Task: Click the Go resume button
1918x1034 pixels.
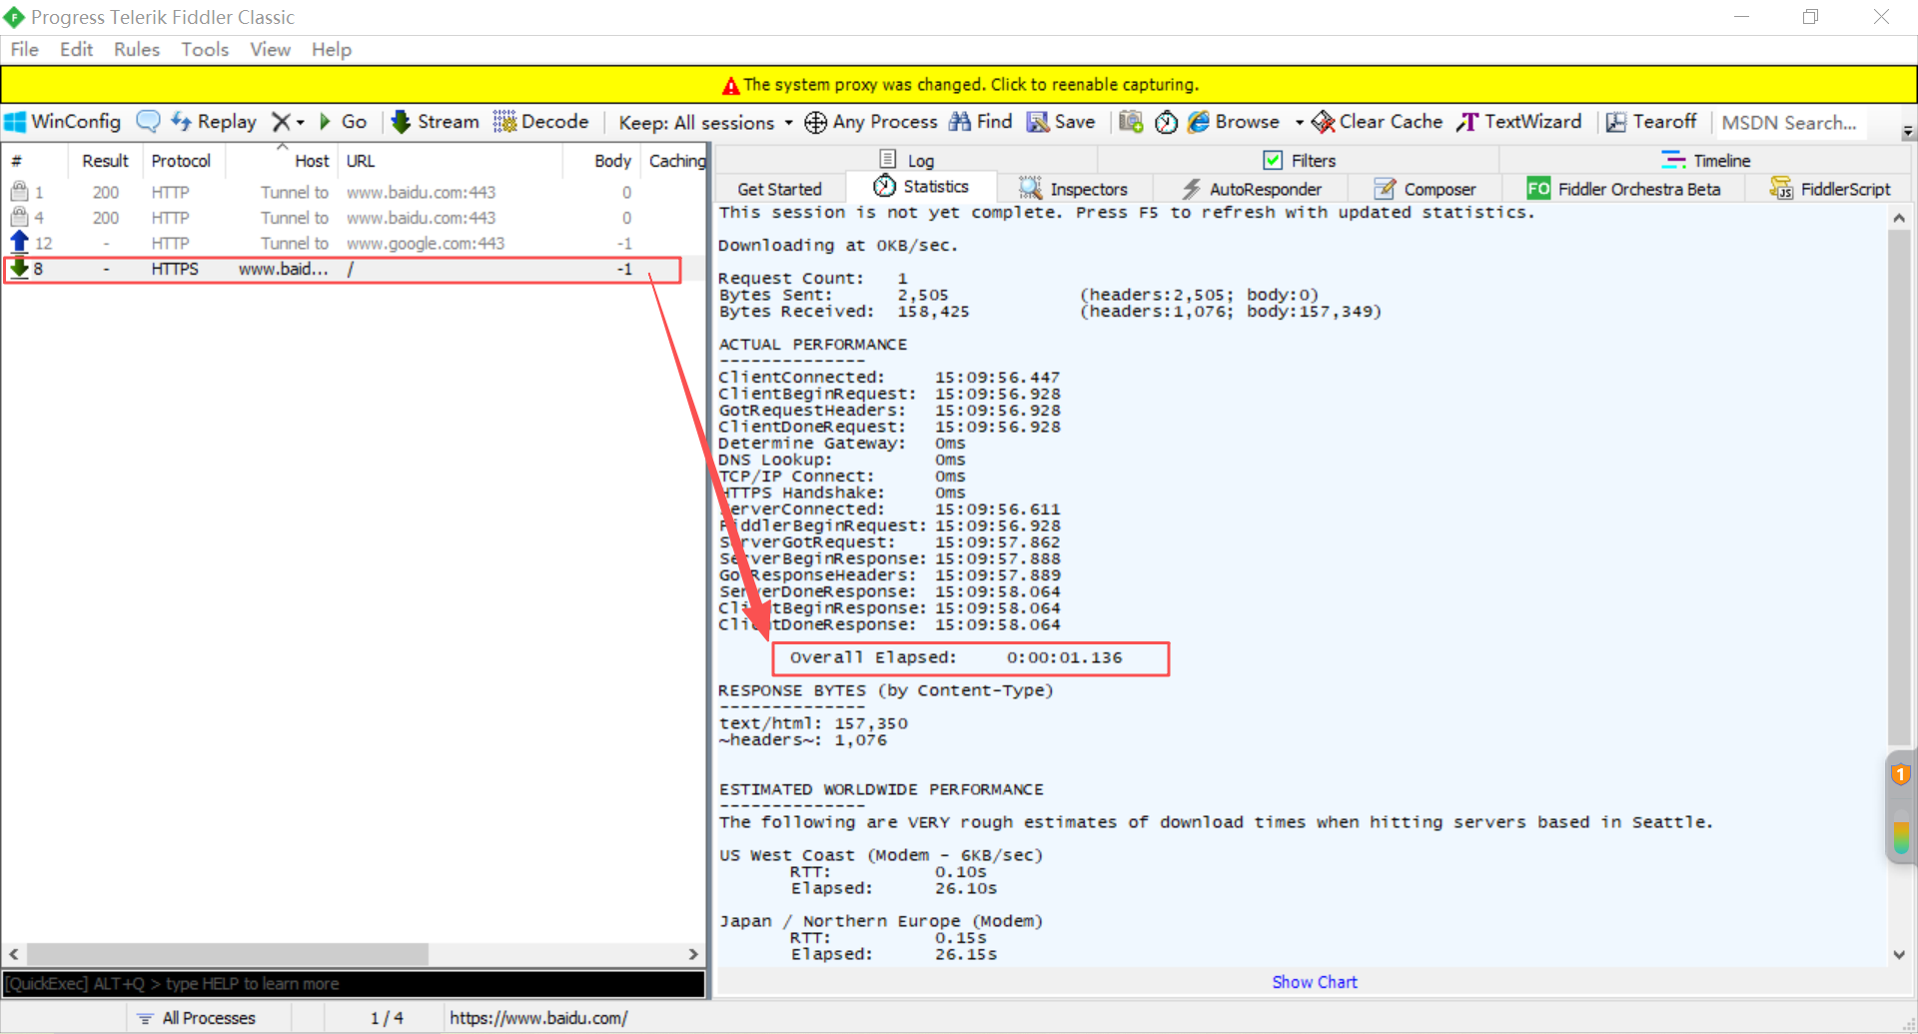Action: pyautogui.click(x=343, y=122)
